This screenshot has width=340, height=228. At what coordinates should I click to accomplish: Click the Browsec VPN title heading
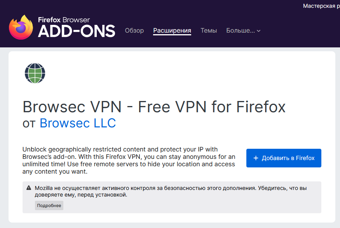(x=154, y=106)
